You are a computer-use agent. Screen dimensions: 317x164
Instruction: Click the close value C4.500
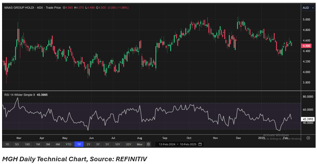click(x=101, y=8)
